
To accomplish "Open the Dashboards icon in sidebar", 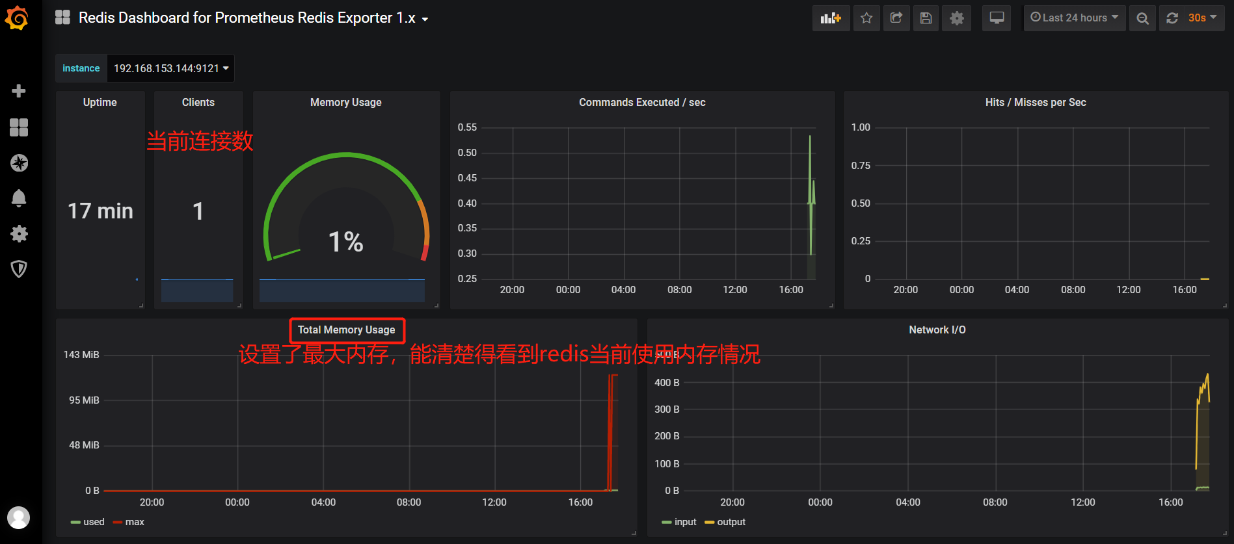I will [x=19, y=127].
